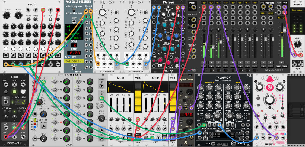This screenshot has height=147, width=305.
Task: Click the channel 06 pan knob
Action: (x=240, y=29)
